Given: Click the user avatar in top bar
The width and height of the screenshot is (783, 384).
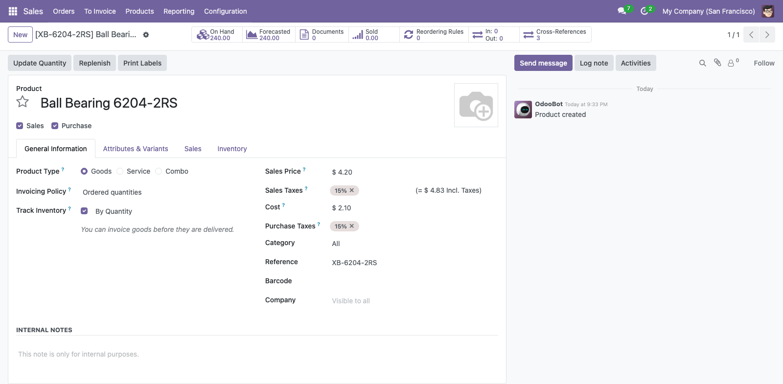Looking at the screenshot, I should [x=768, y=11].
